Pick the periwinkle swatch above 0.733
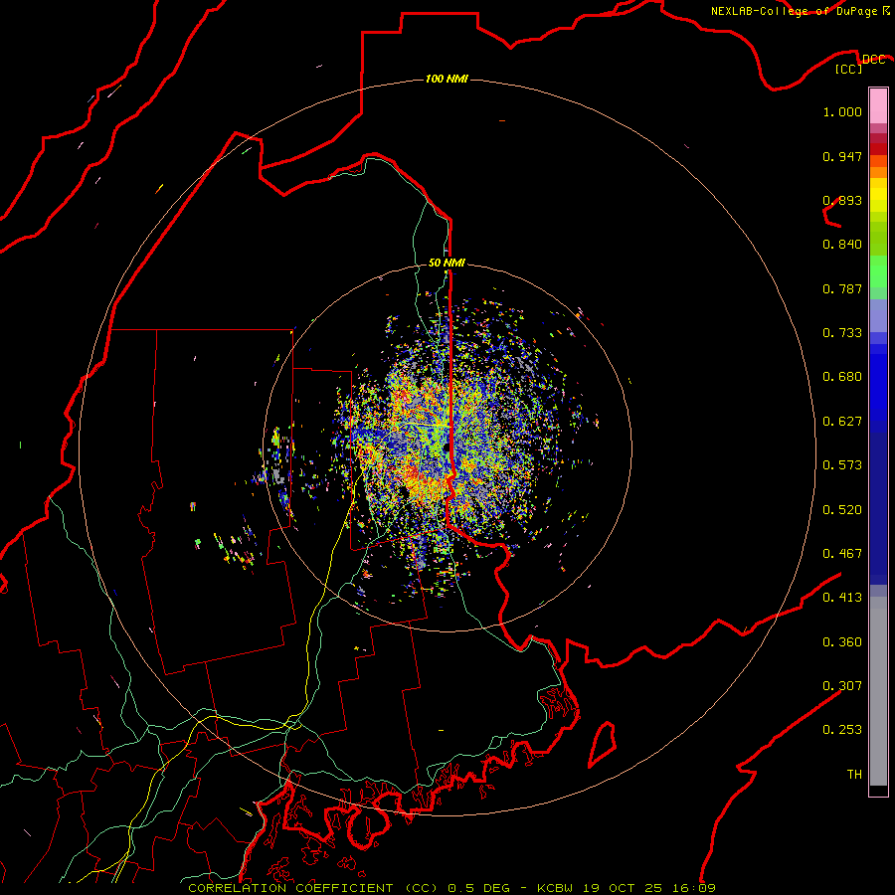This screenshot has height=895, width=895. 878,315
